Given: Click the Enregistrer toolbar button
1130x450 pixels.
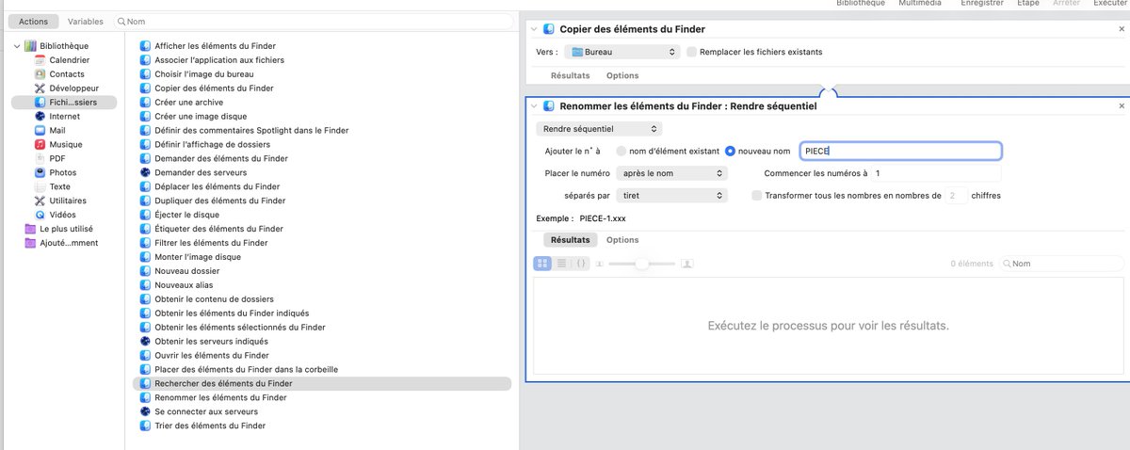Looking at the screenshot, I should (981, 4).
